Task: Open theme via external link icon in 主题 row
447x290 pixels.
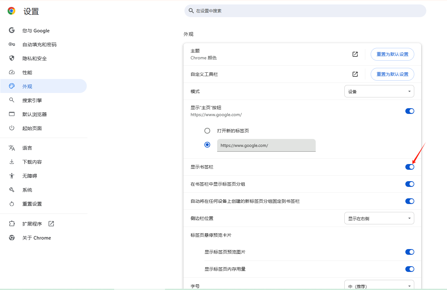Action: (x=355, y=54)
